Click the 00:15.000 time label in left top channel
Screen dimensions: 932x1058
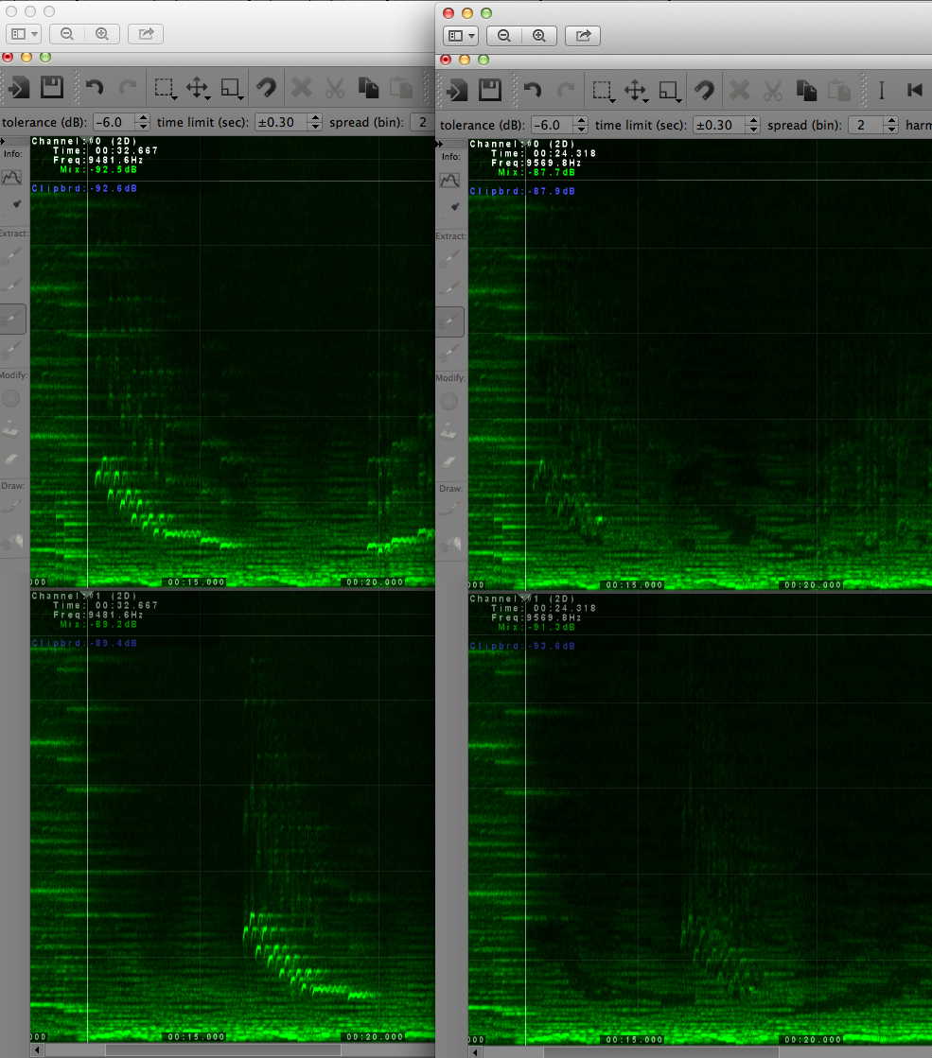coord(196,582)
